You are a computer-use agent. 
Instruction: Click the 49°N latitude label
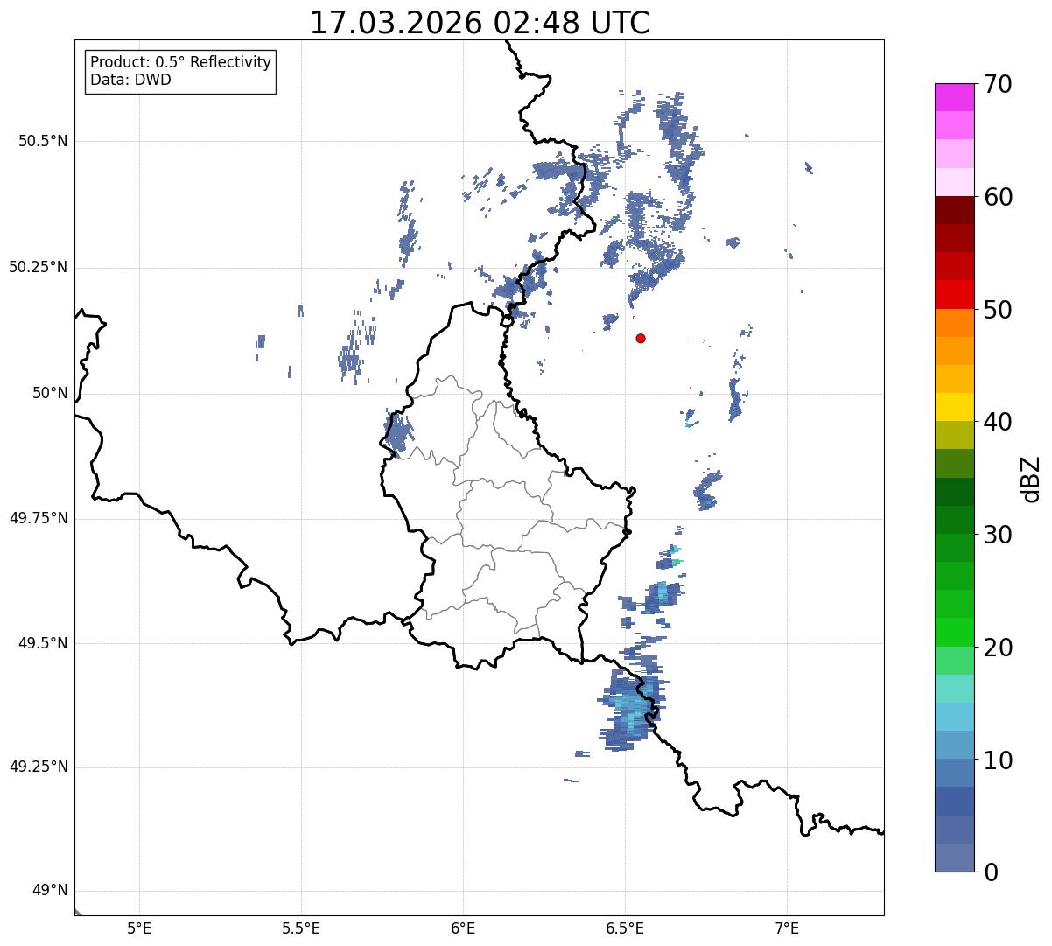point(50,891)
